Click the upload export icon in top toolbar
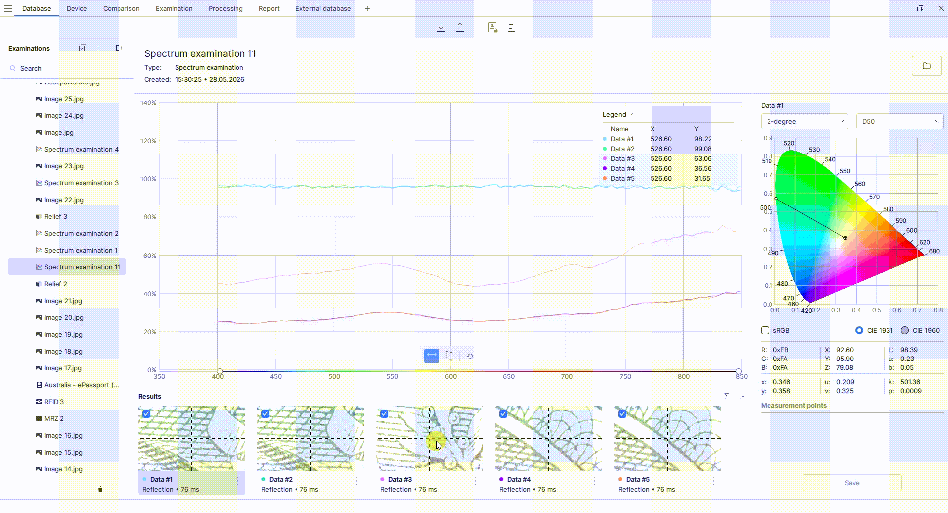The width and height of the screenshot is (948, 513). [460, 27]
